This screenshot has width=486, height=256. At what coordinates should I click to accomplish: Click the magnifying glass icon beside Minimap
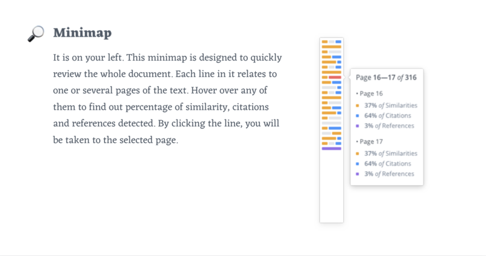click(36, 33)
